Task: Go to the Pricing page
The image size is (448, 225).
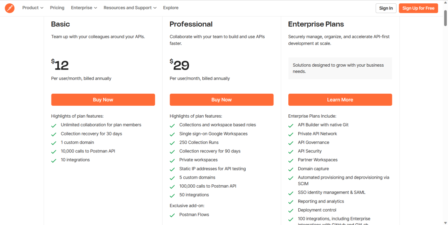Action: click(x=57, y=8)
